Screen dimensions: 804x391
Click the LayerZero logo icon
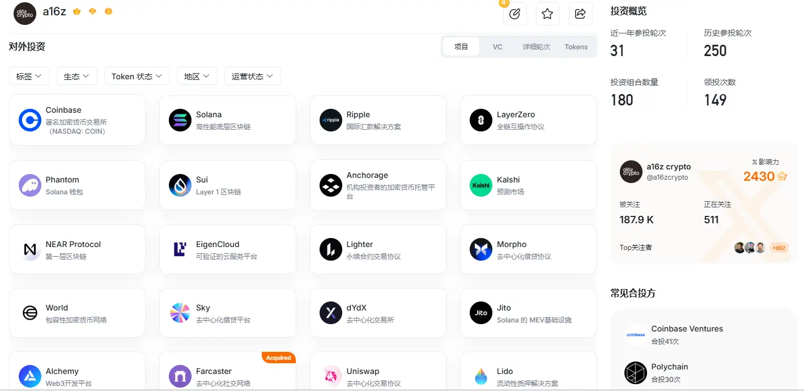point(480,120)
